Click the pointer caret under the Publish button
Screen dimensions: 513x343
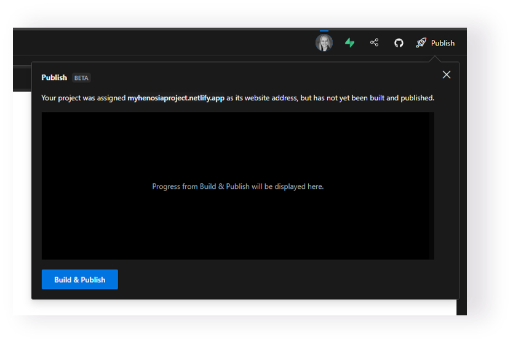tap(435, 59)
